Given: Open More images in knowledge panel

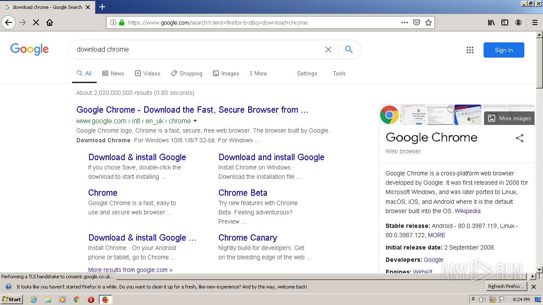Looking at the screenshot, I should coord(509,118).
